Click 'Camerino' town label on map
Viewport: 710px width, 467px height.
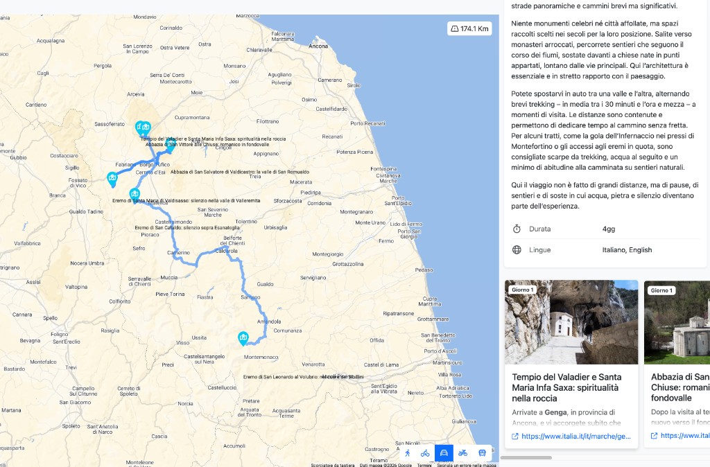click(178, 252)
